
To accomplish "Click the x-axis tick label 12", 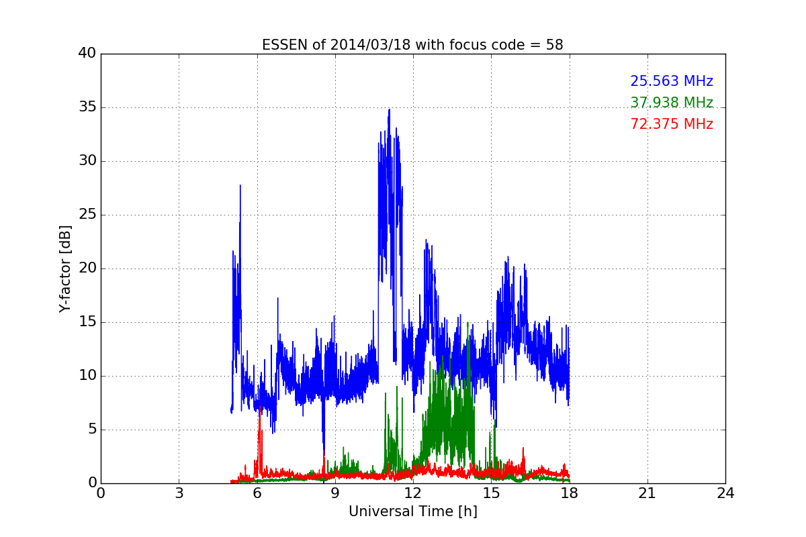I will (x=413, y=493).
